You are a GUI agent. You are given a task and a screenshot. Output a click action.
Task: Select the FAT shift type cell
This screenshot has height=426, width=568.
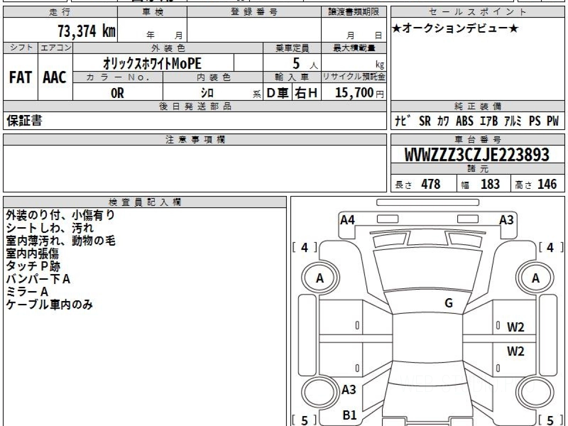pyautogui.click(x=20, y=77)
